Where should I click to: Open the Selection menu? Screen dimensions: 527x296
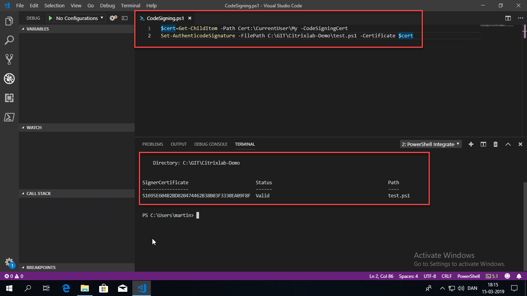pos(54,5)
